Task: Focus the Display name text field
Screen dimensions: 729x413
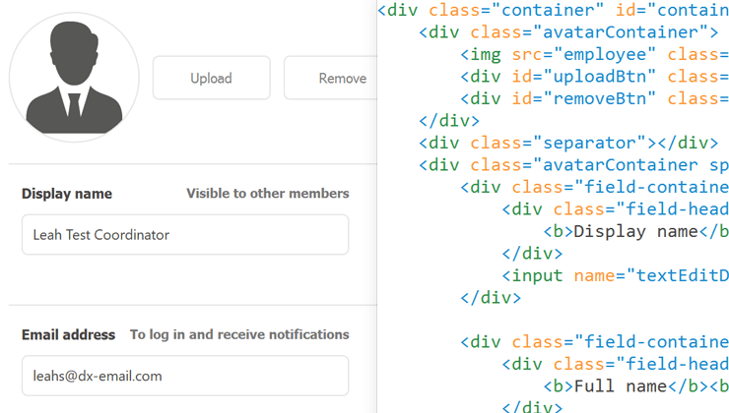Action: (184, 235)
